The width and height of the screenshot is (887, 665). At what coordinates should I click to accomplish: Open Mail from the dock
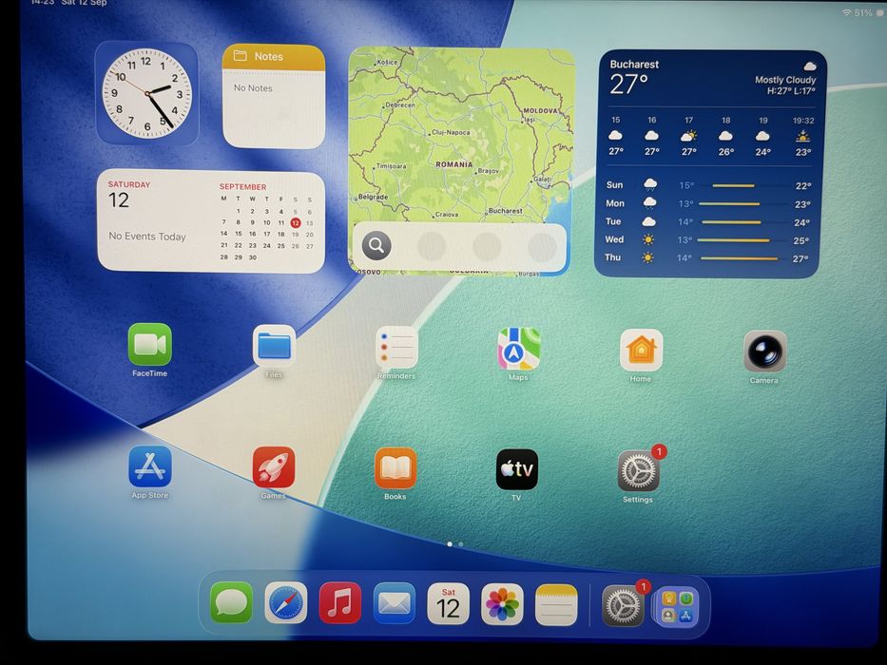395,603
